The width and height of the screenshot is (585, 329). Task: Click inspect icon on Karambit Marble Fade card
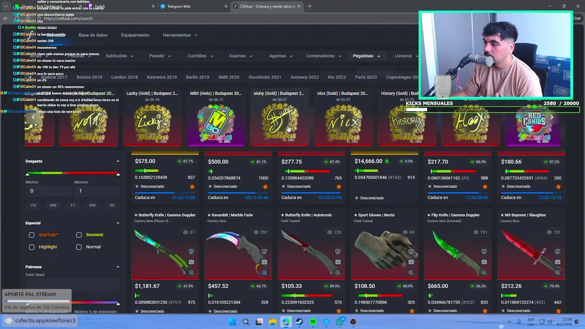[x=264, y=251]
